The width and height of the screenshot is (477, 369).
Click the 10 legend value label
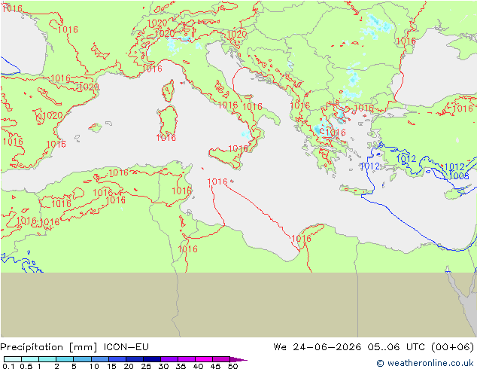point(94,366)
